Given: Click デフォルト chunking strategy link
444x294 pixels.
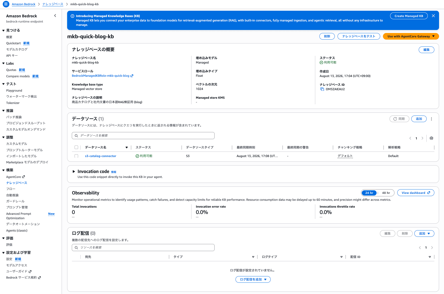Looking at the screenshot, I should (345, 156).
